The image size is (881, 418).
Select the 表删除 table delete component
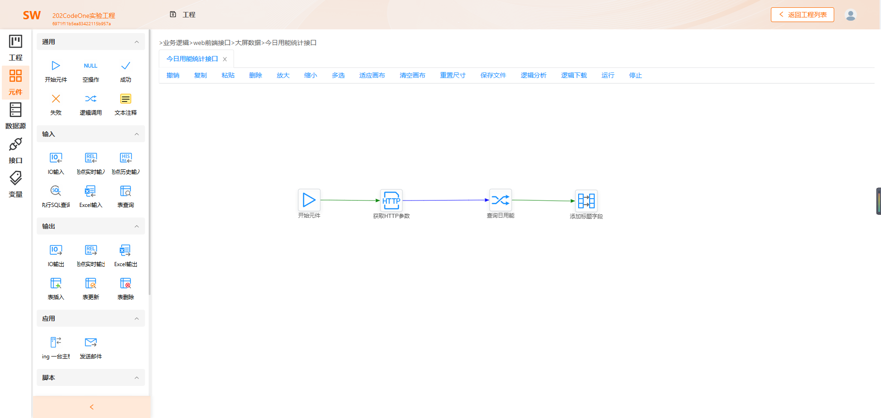coord(126,289)
